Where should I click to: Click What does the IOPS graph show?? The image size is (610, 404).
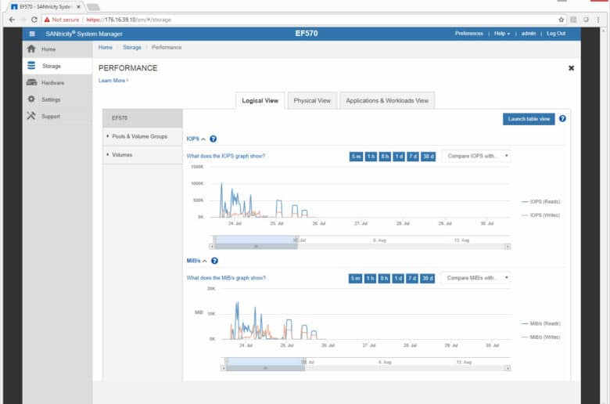pos(226,157)
